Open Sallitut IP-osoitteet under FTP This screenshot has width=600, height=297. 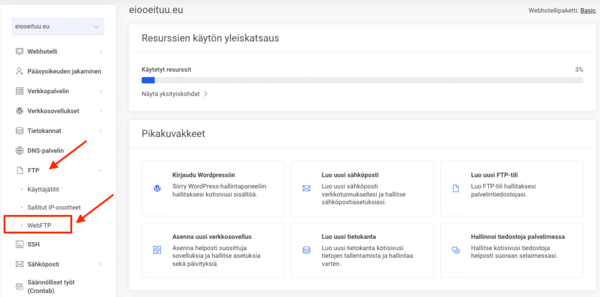pos(53,207)
